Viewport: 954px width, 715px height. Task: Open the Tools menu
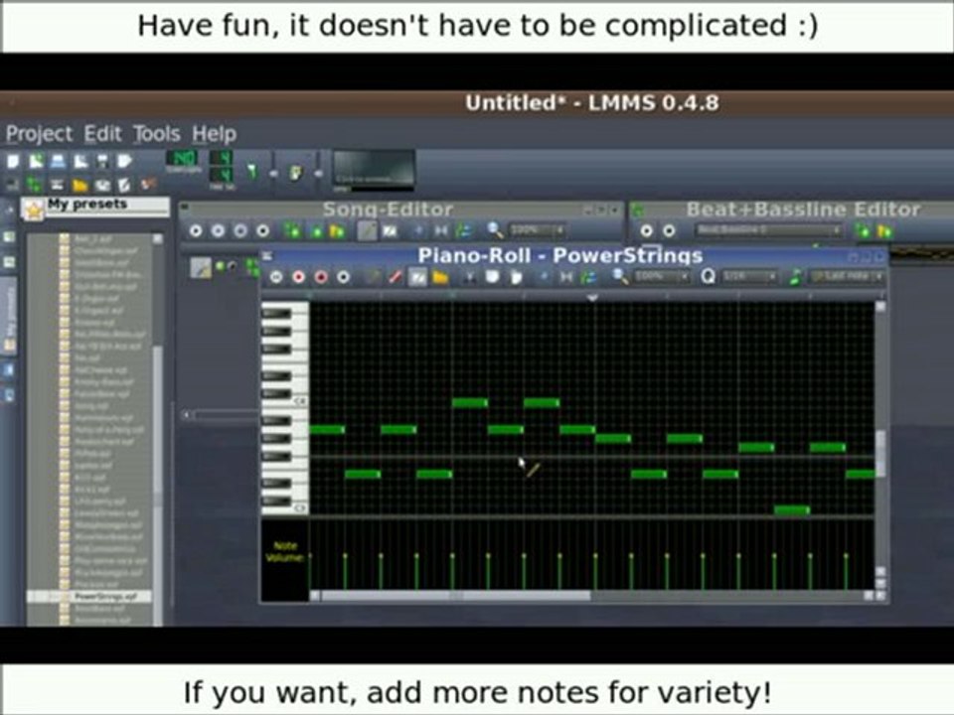coord(156,134)
